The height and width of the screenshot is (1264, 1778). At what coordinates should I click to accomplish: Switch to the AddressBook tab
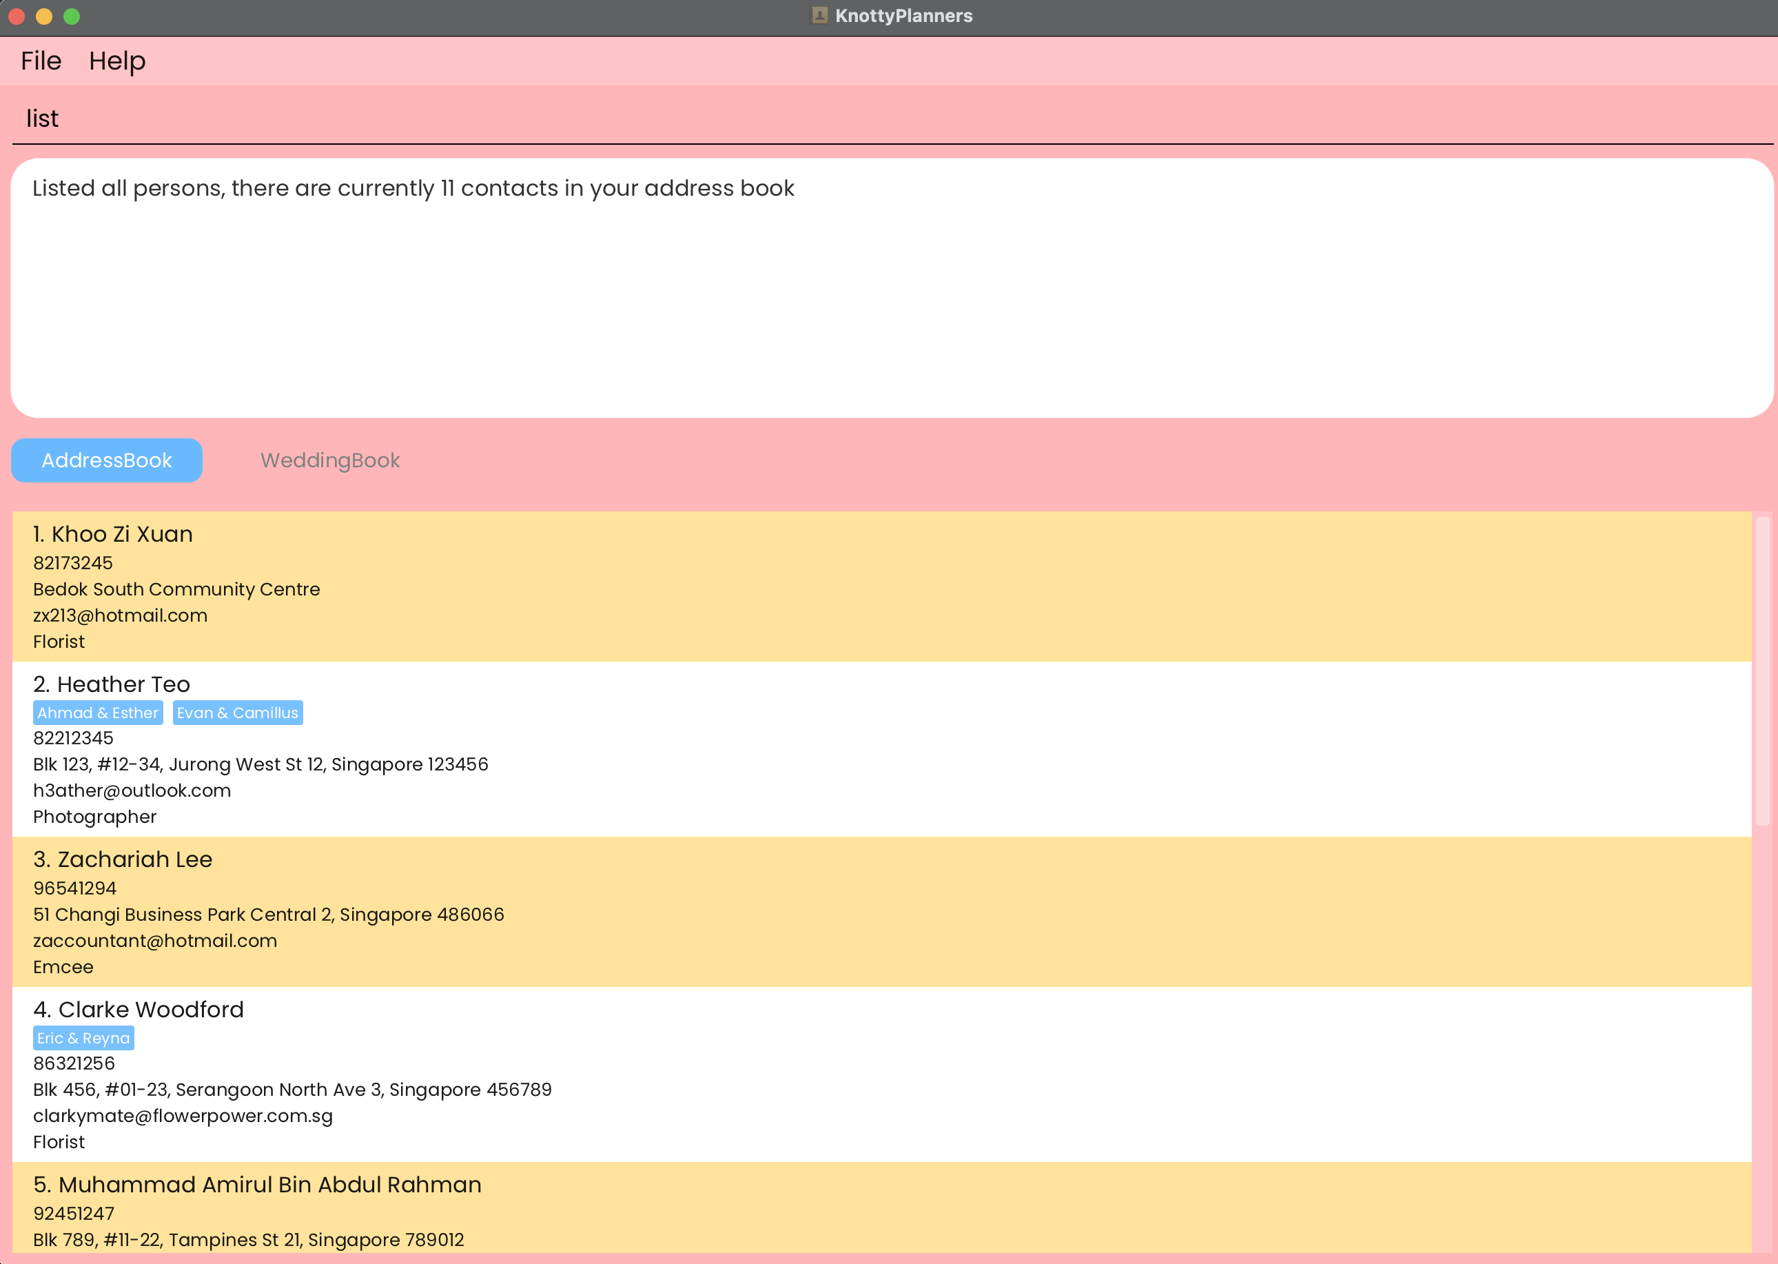tap(107, 460)
